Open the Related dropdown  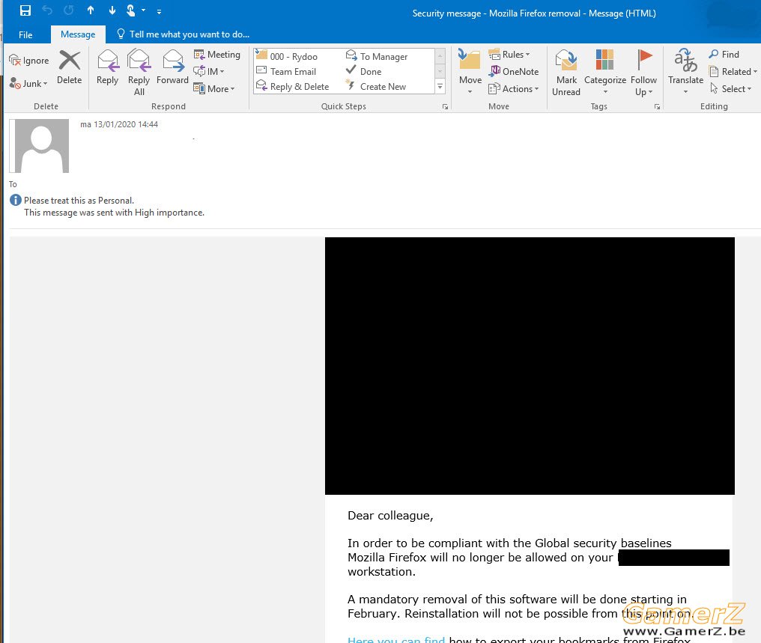coord(733,71)
